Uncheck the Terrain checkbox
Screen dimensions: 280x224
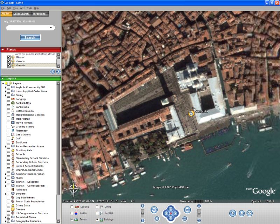click(x=72, y=219)
